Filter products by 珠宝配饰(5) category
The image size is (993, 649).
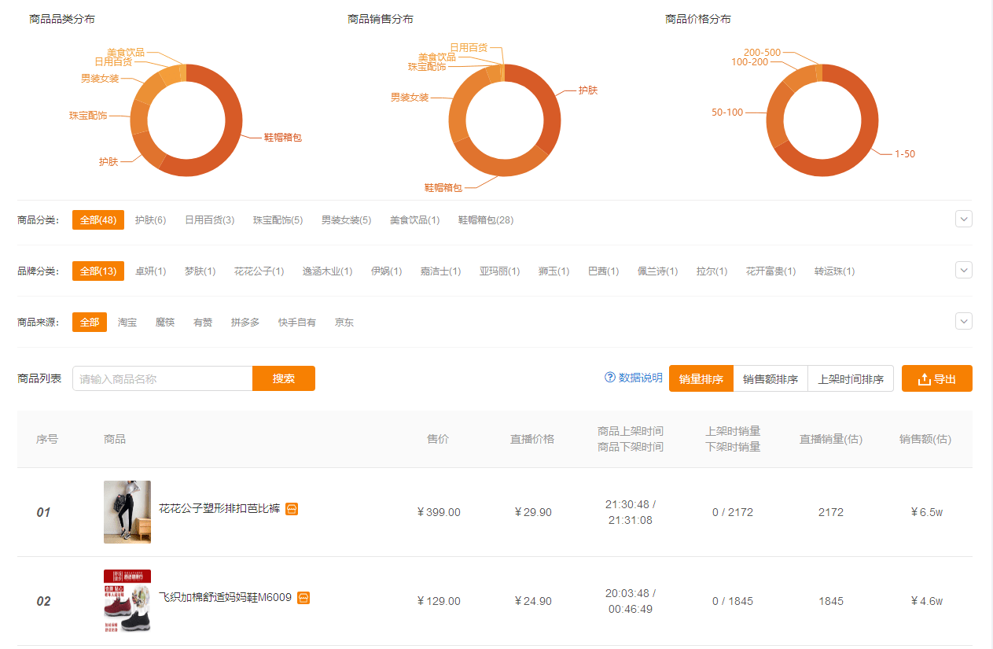tap(278, 220)
